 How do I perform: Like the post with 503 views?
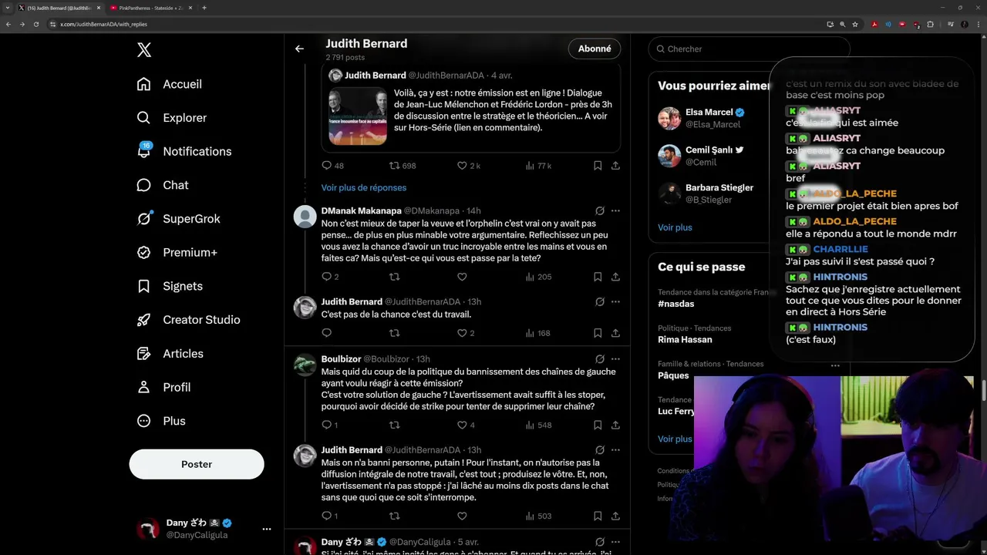coord(462,516)
